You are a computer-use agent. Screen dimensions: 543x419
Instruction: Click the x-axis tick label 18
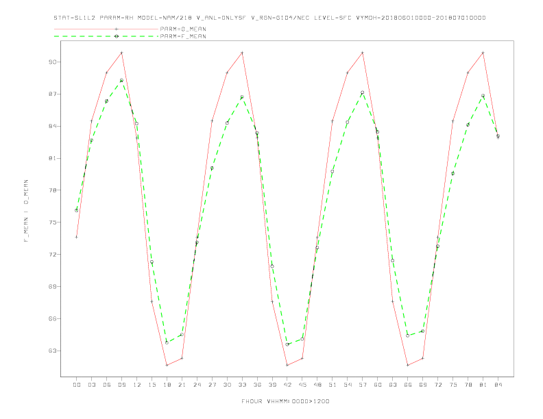click(x=167, y=385)
